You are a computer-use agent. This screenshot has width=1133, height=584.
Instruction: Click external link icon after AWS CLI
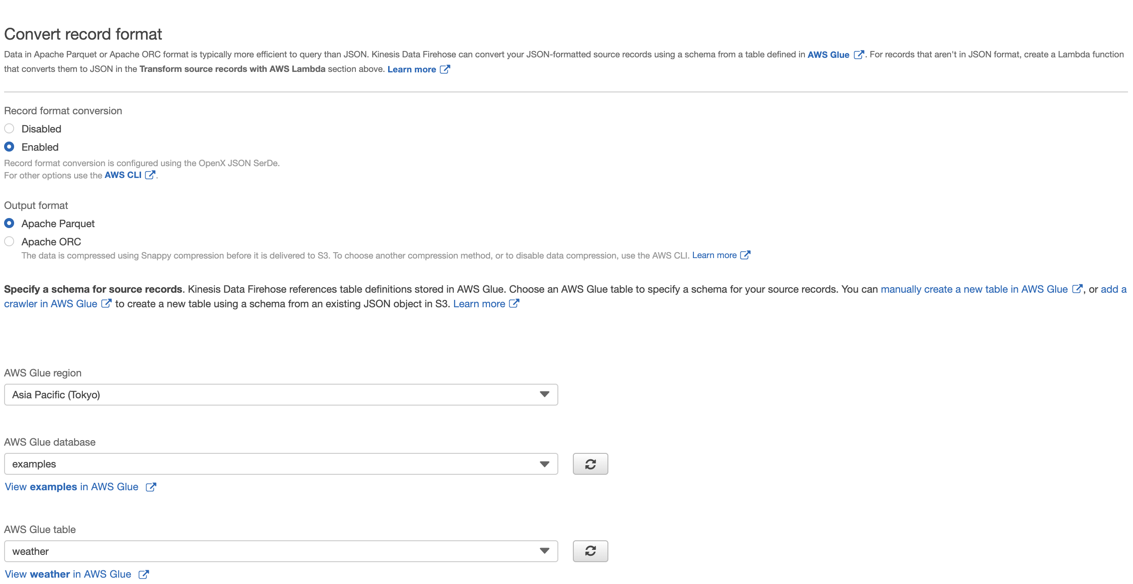150,175
